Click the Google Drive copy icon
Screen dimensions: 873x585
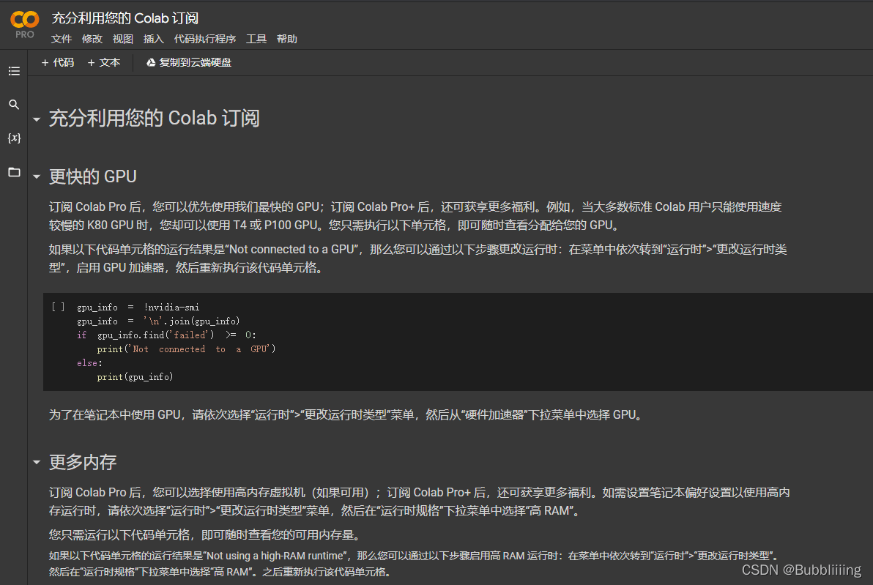(151, 63)
